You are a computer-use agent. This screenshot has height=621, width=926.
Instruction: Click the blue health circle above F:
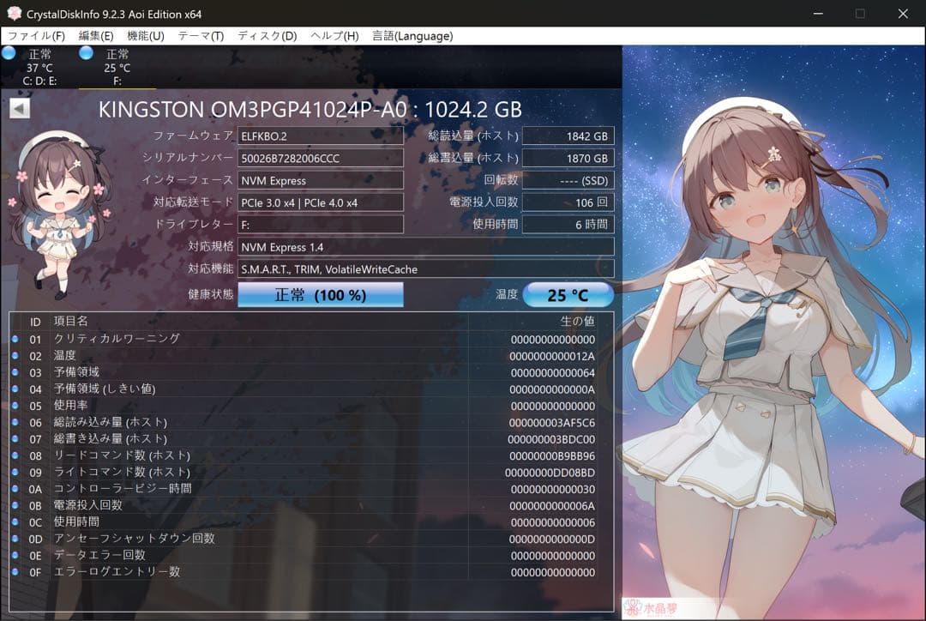tap(85, 53)
